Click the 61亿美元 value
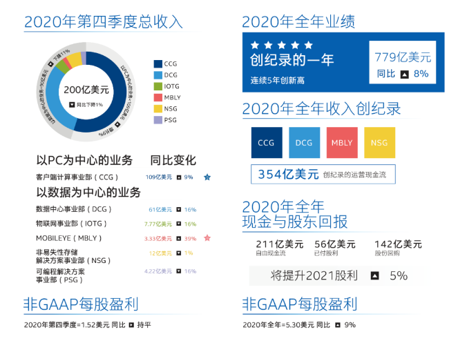Screen dimensions: 458x341 click(160, 209)
